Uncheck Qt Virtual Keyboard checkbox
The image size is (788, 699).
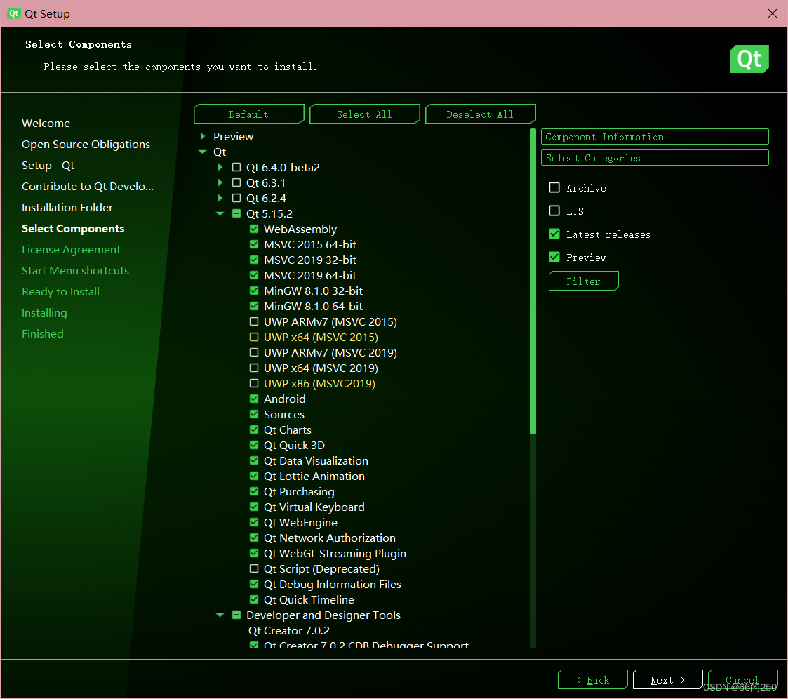point(254,507)
